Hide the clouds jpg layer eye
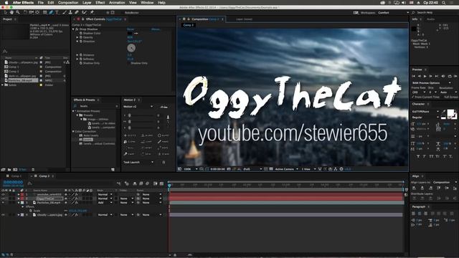The width and height of the screenshot is (459, 258). click(3, 215)
